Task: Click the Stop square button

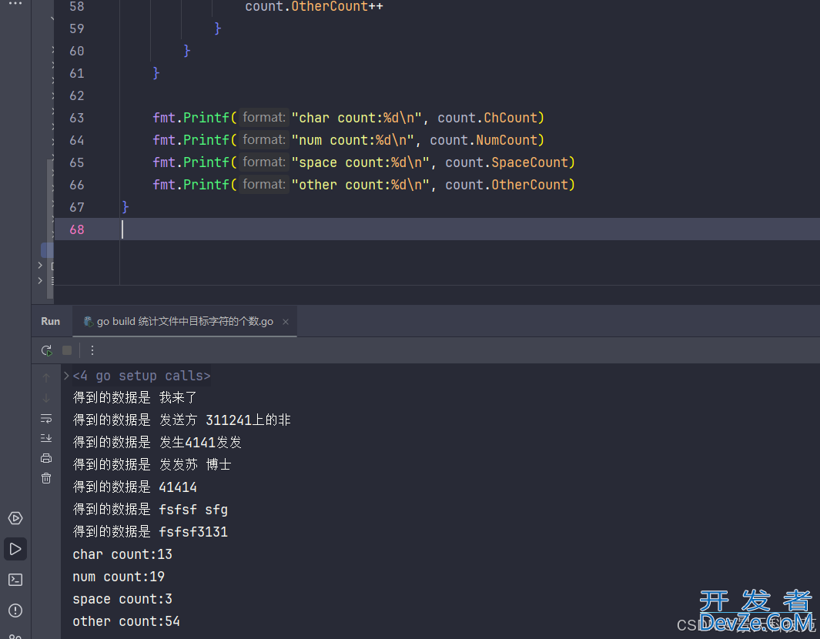Action: tap(67, 350)
